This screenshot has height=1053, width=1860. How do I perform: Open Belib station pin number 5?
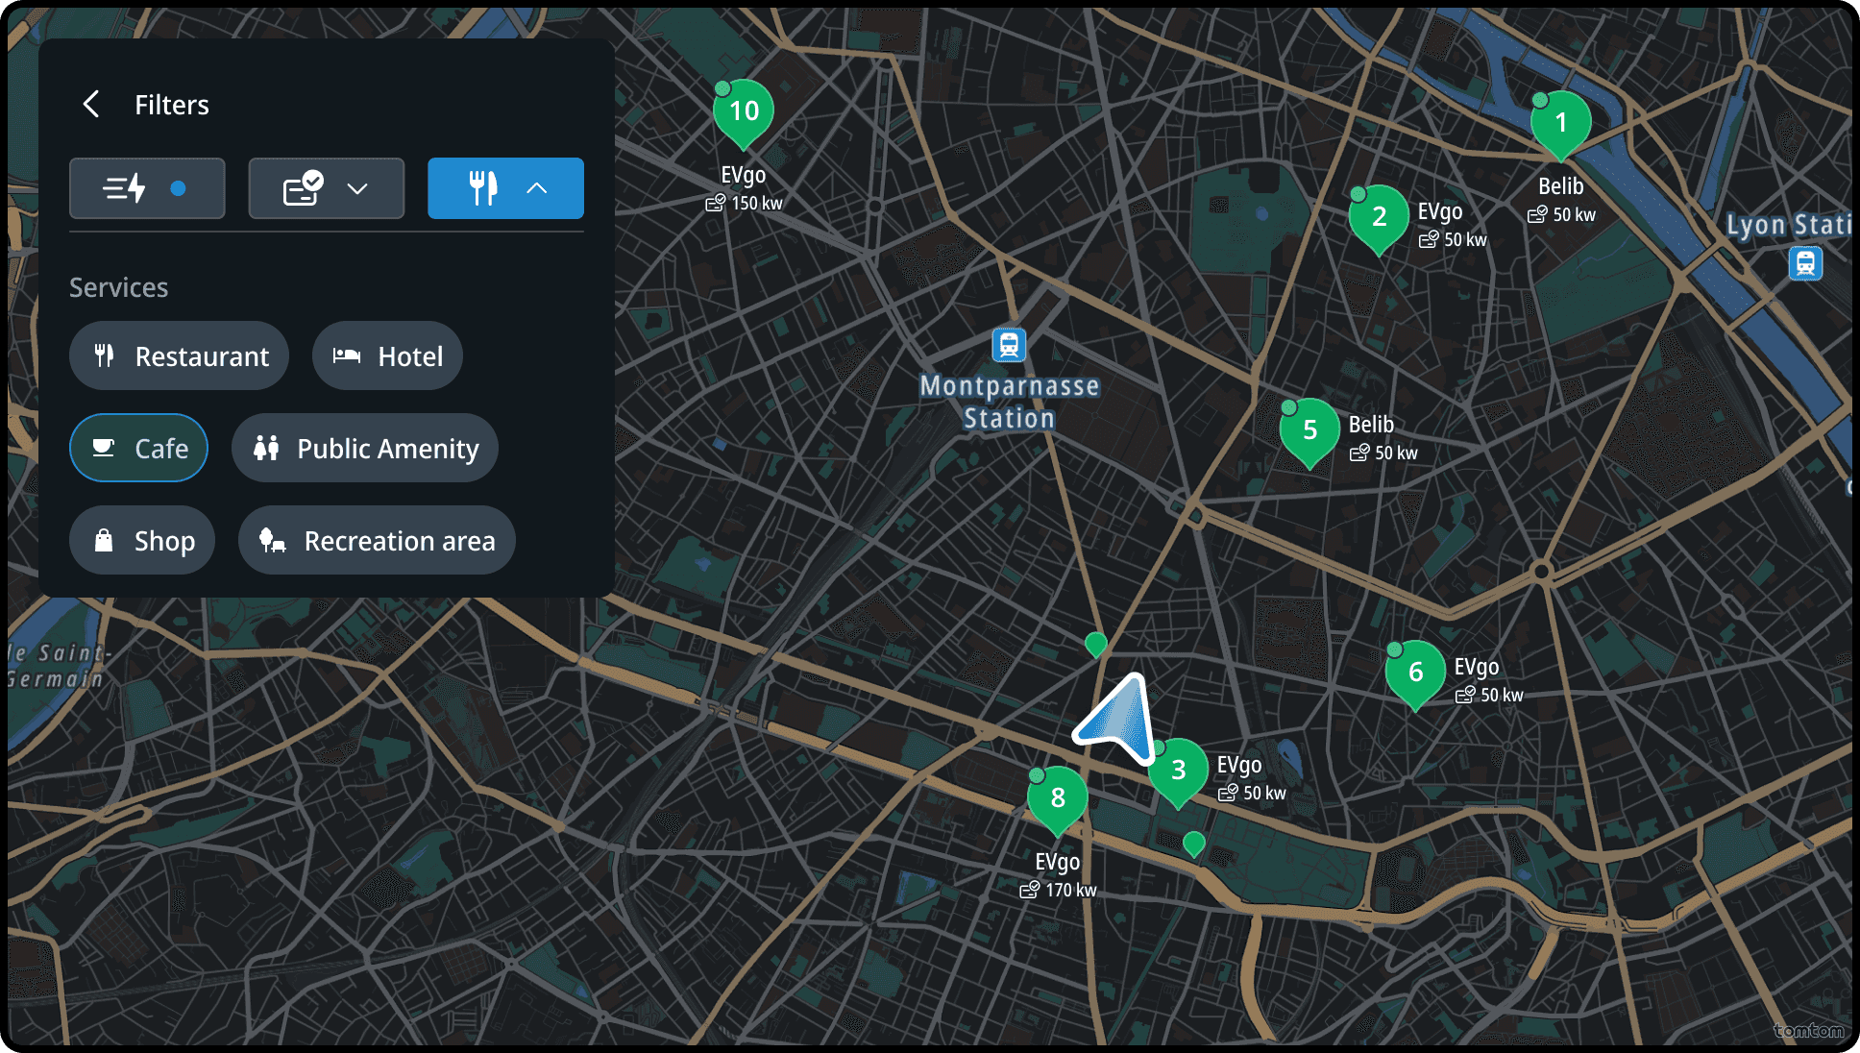[x=1309, y=431]
